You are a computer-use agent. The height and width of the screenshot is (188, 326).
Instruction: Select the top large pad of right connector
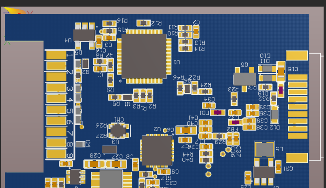click(297, 55)
